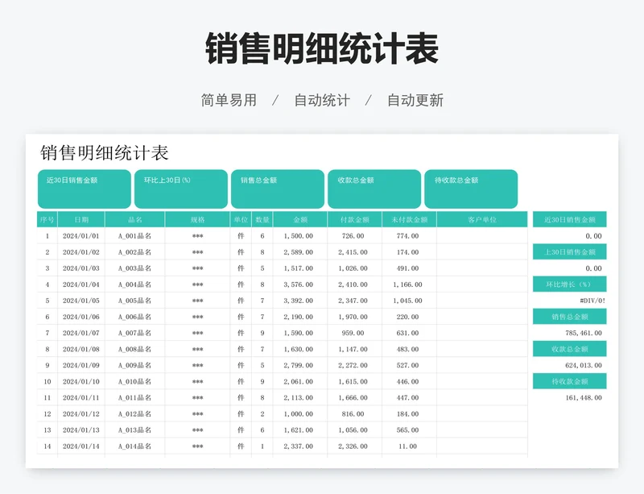Select paid amount cell 2,326.00

coord(353,446)
